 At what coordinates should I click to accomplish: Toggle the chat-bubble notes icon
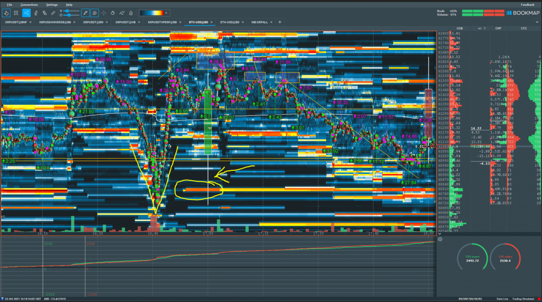point(94,13)
